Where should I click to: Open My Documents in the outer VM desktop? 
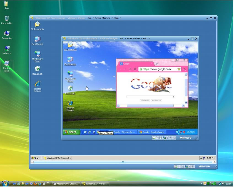37,26
